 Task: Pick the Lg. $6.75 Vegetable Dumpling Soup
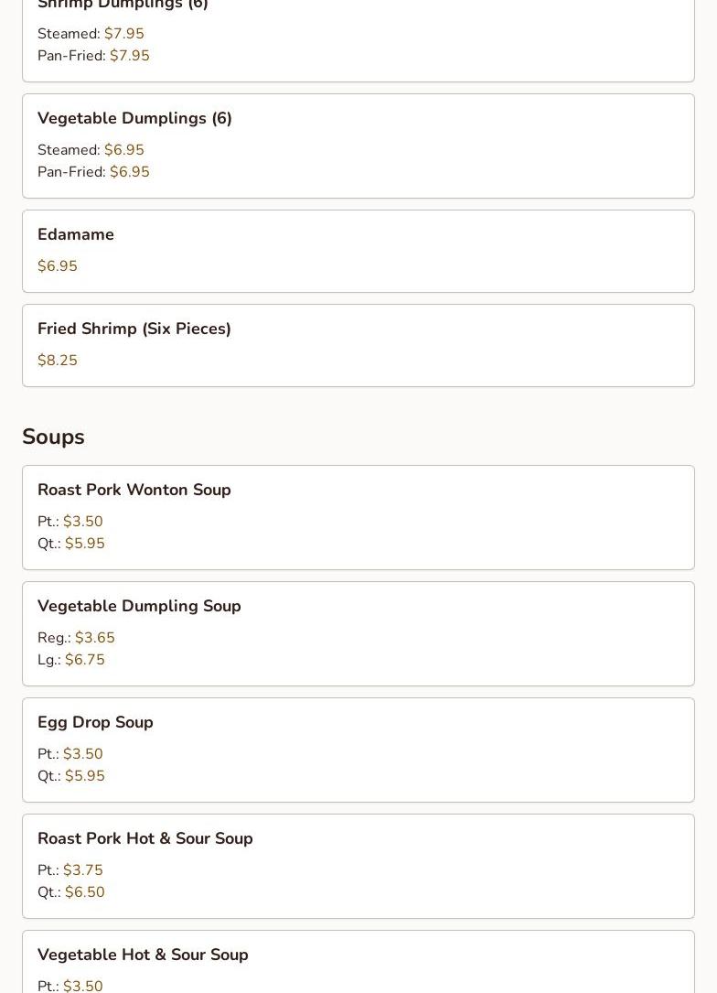[84, 660]
